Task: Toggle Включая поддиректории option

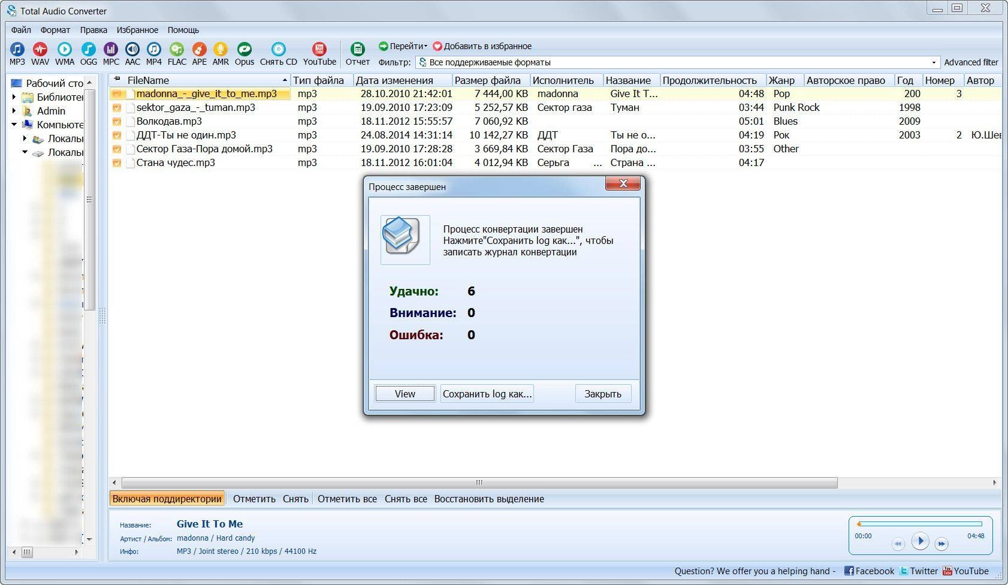Action: 167,499
